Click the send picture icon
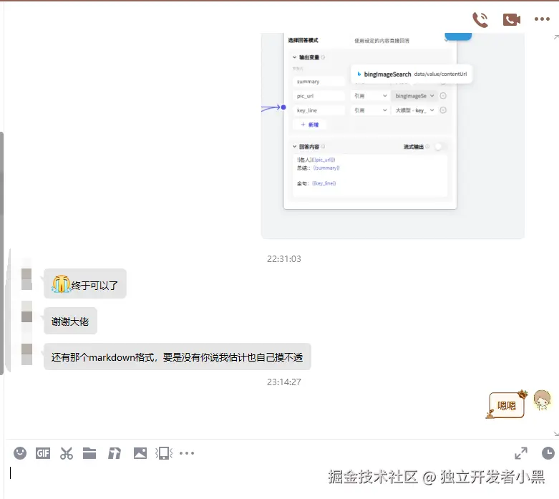Screen dimensions: 559x499 point(140,453)
